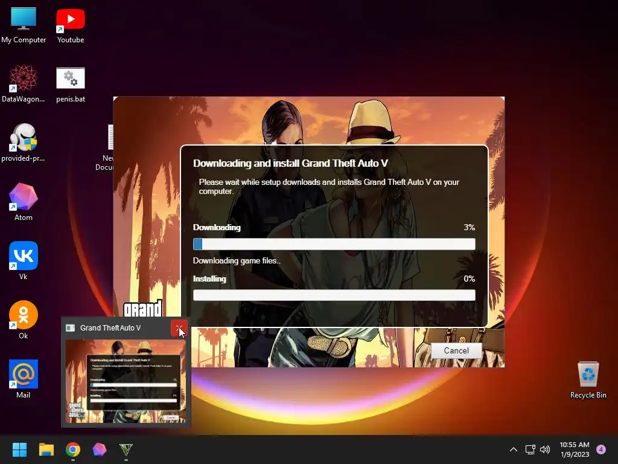Open the Youtube desktop shortcut
Viewport: 618px width, 464px height.
coord(71,24)
